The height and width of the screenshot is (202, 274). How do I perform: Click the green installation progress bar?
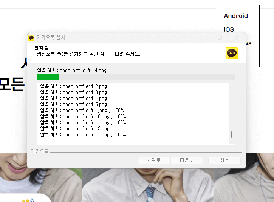[136, 77]
